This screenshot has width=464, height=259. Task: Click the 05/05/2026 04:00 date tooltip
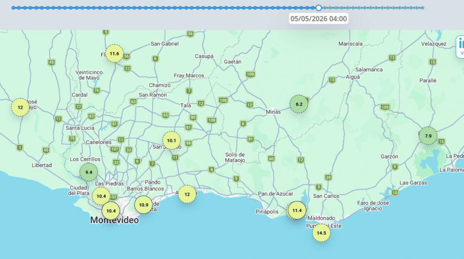click(318, 19)
